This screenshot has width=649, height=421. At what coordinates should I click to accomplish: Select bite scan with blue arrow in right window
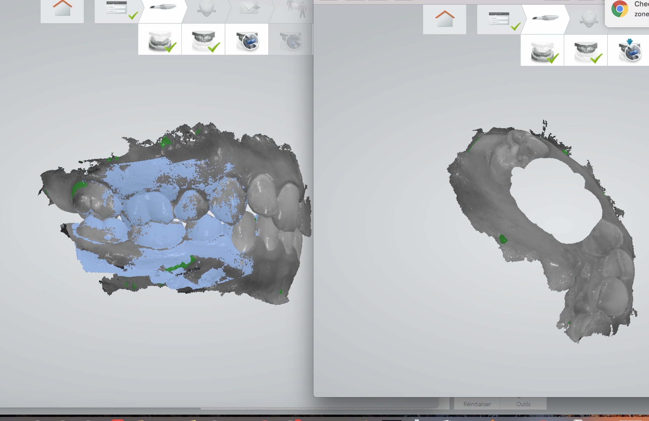(629, 51)
